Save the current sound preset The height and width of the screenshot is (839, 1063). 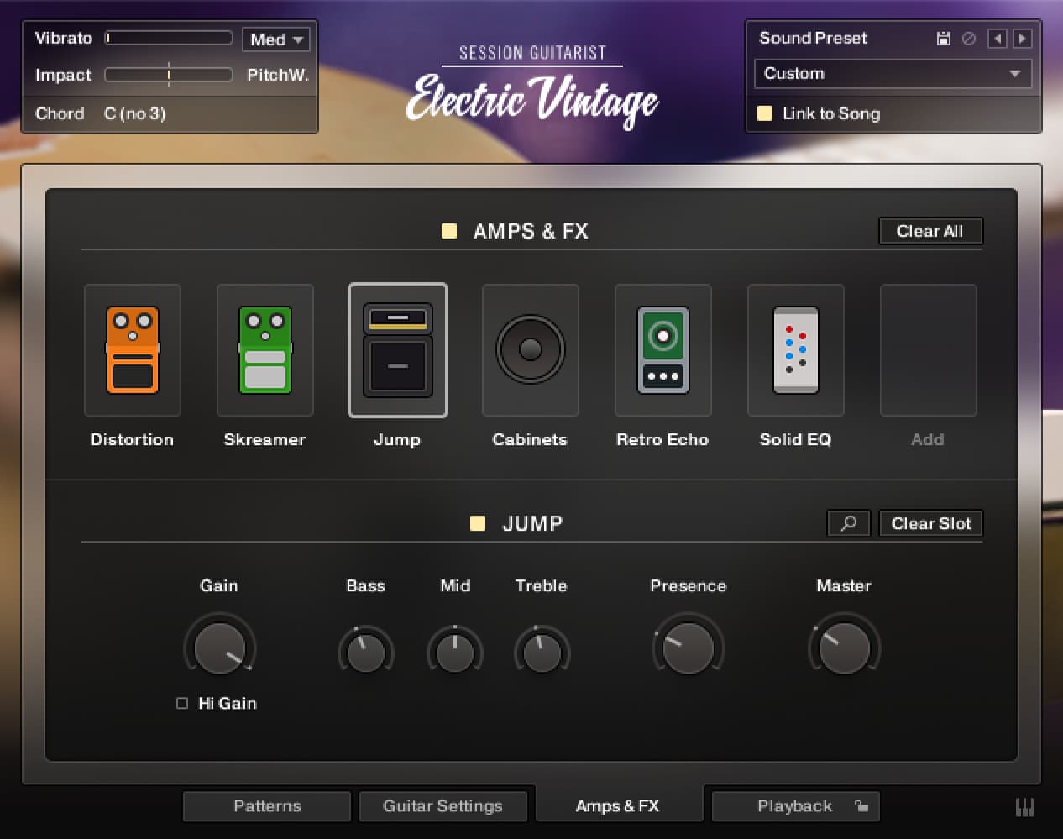click(x=942, y=38)
